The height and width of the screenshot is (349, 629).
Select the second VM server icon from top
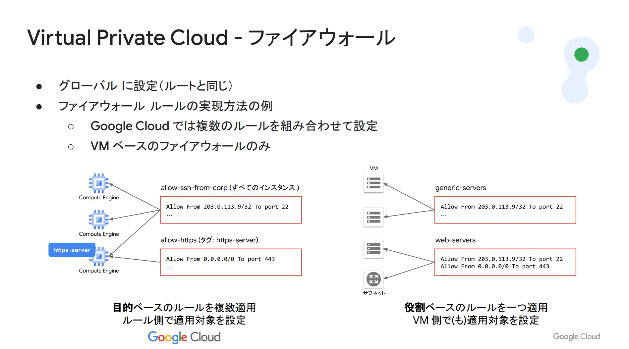point(373,217)
